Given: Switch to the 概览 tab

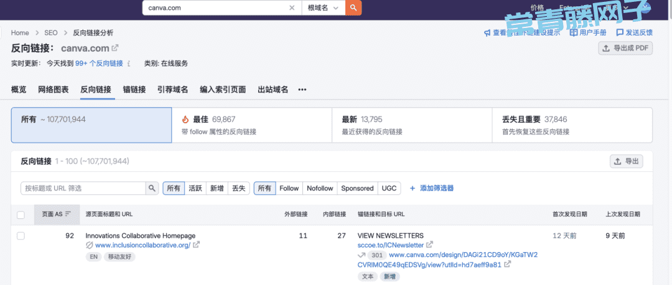Looking at the screenshot, I should pos(19,90).
